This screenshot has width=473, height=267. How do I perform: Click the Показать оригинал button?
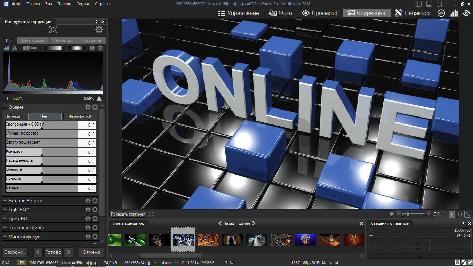(128, 214)
